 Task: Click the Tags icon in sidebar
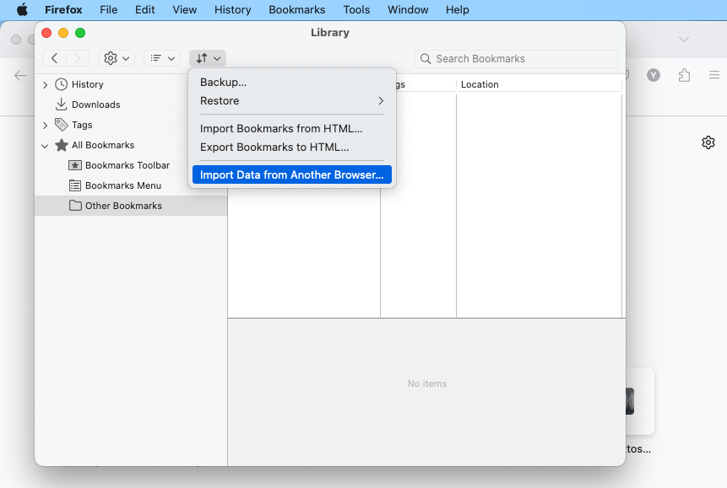(x=62, y=125)
